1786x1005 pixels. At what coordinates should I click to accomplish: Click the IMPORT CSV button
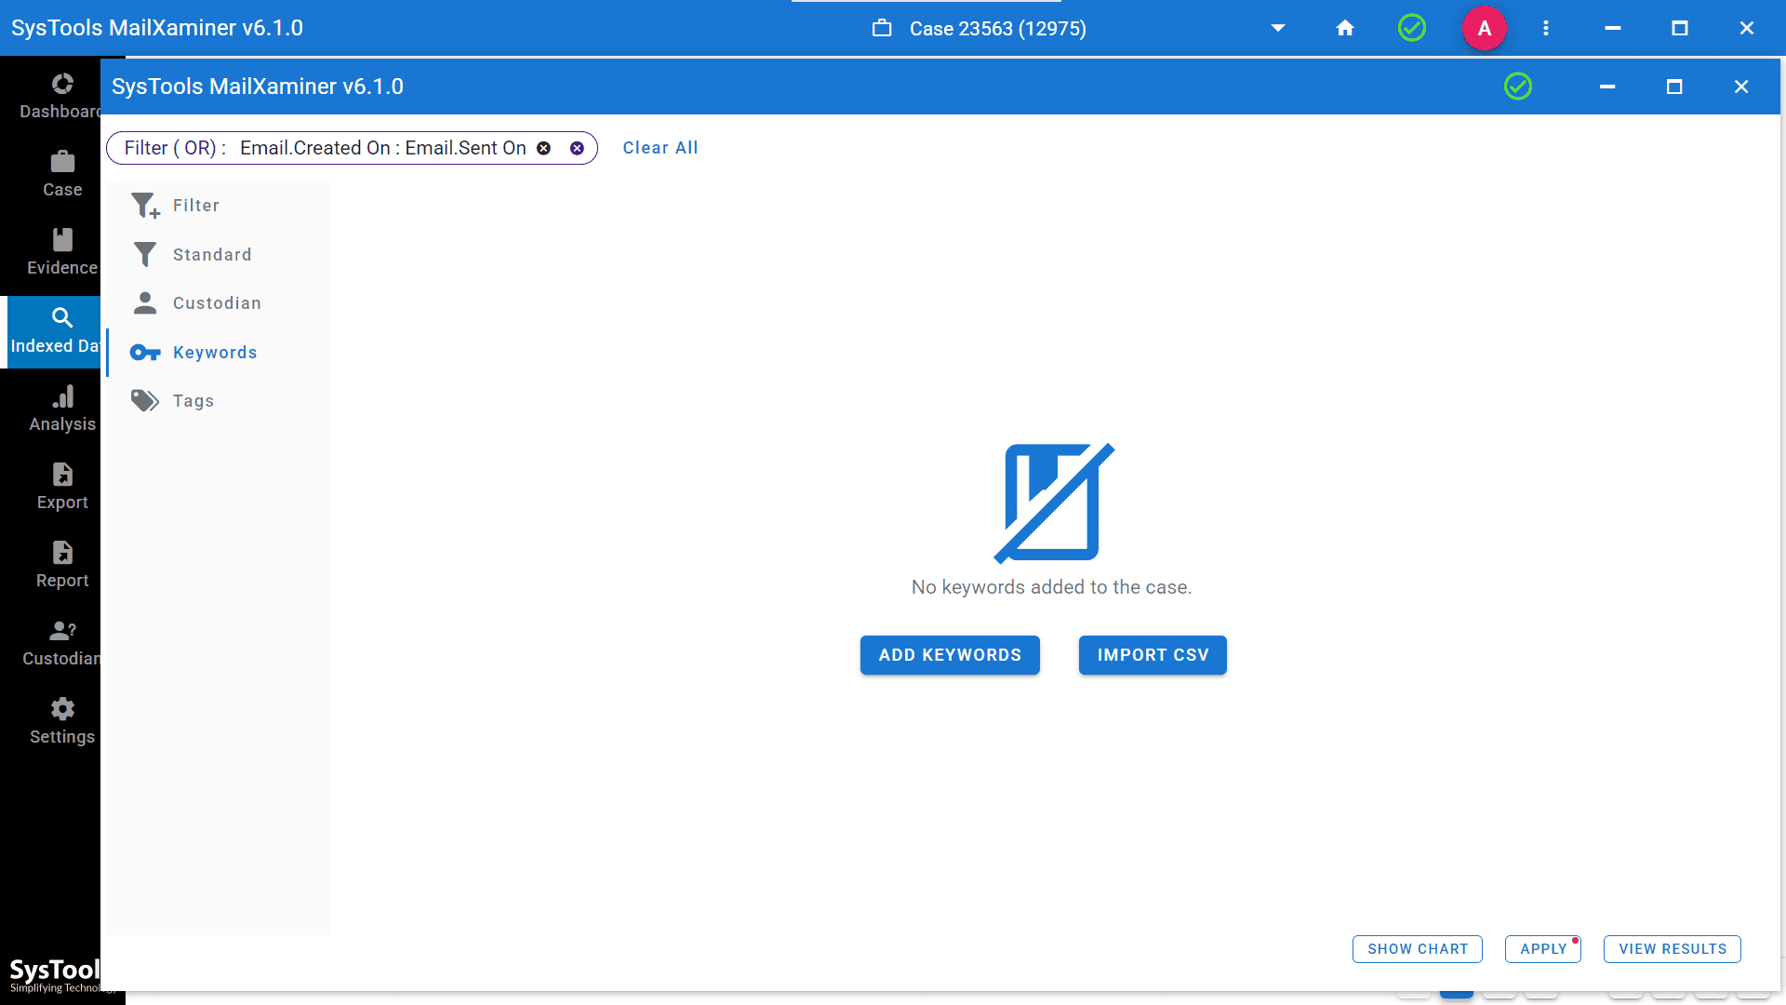[1153, 655]
